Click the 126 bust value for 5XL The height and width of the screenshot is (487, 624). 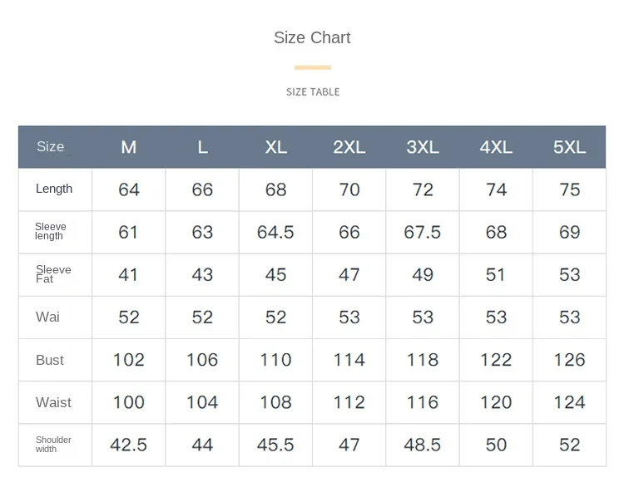pos(570,360)
